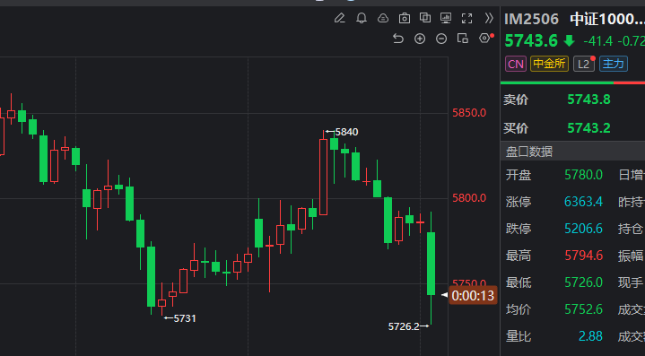Viewport: 645px width, 356px height.
Task: Click the 涨停 value 6363.4
Action: 583,202
